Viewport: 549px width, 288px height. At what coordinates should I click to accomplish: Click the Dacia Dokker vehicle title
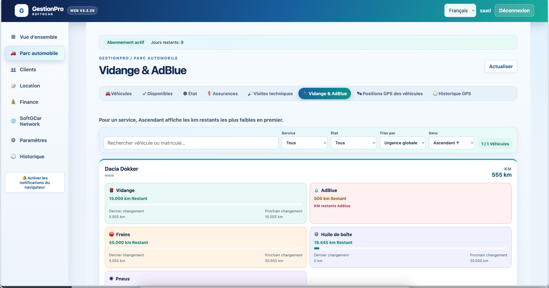pyautogui.click(x=121, y=169)
